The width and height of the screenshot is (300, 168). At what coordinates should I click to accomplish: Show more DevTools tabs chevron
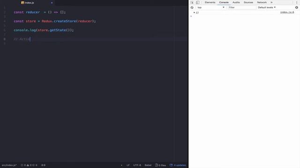pos(271,2)
